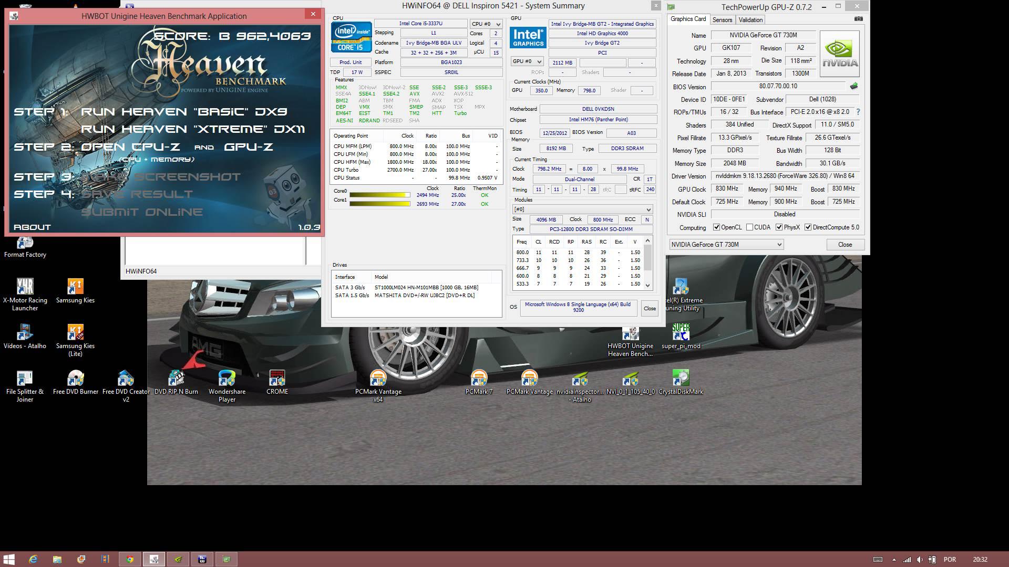Open Extreme Tuning Utility desktop icon

683,295
